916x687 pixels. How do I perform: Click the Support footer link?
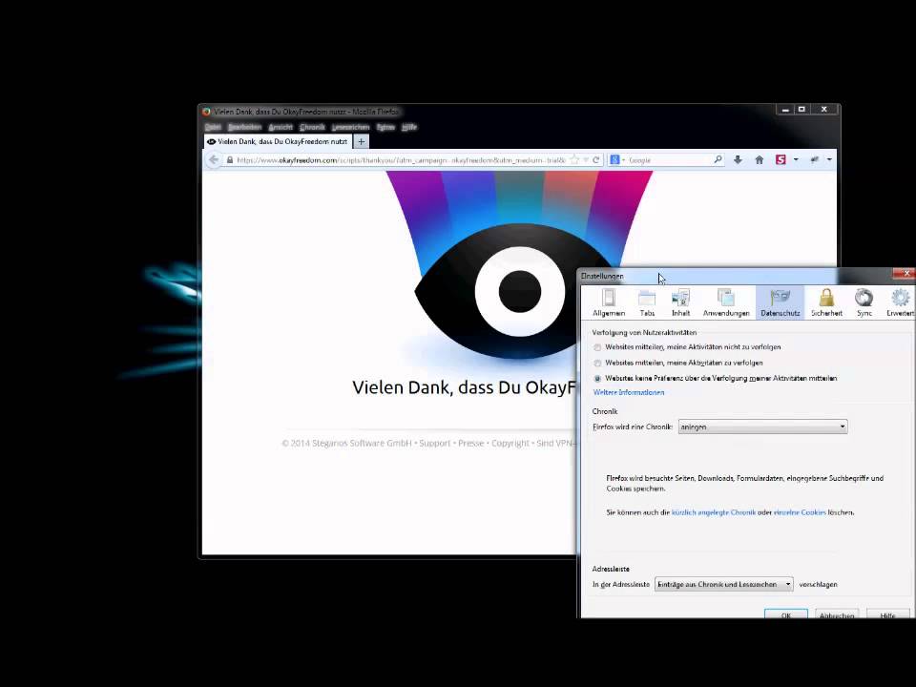click(x=435, y=444)
